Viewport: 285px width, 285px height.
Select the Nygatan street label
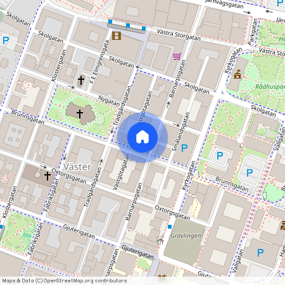(109, 101)
